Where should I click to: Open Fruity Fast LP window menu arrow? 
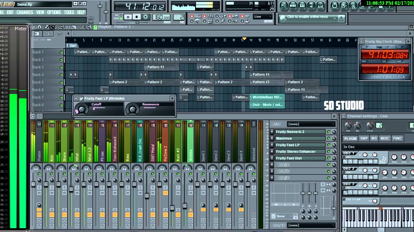coord(76,98)
